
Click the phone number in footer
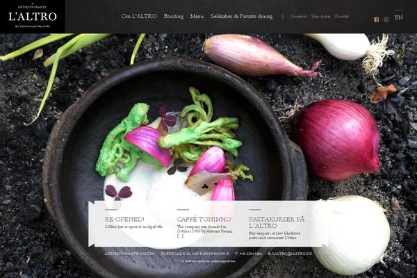[248, 254]
